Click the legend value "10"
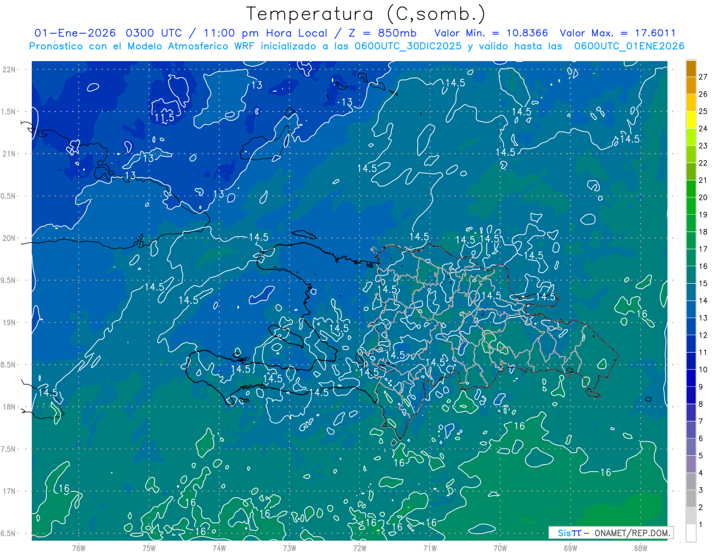719x556 pixels. (x=703, y=370)
